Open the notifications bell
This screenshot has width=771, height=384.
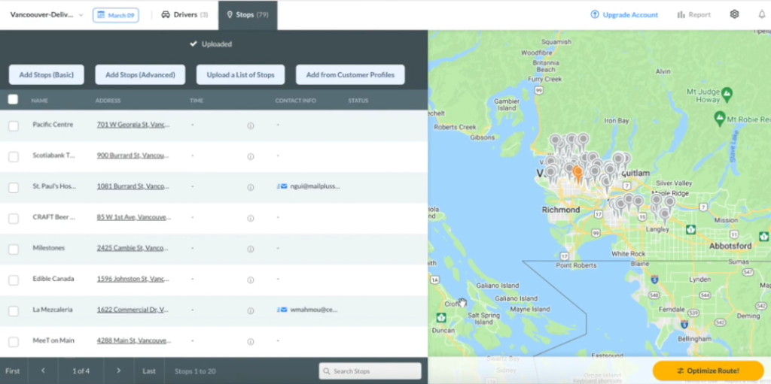point(762,14)
